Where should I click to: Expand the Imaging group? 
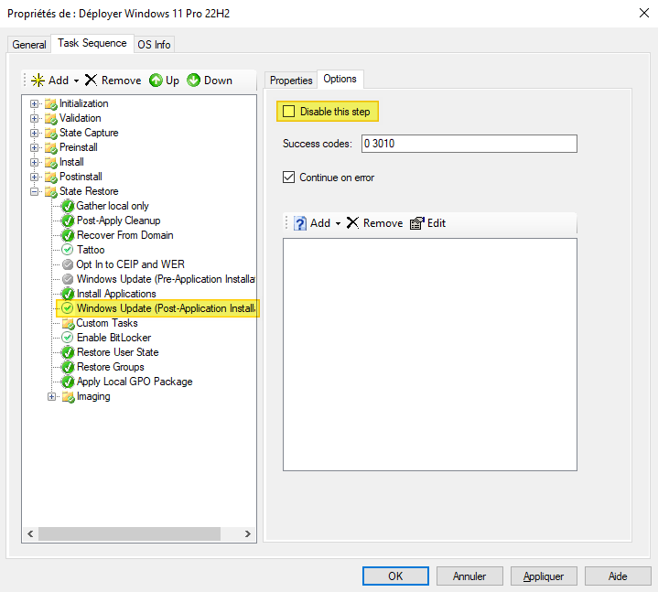click(51, 397)
